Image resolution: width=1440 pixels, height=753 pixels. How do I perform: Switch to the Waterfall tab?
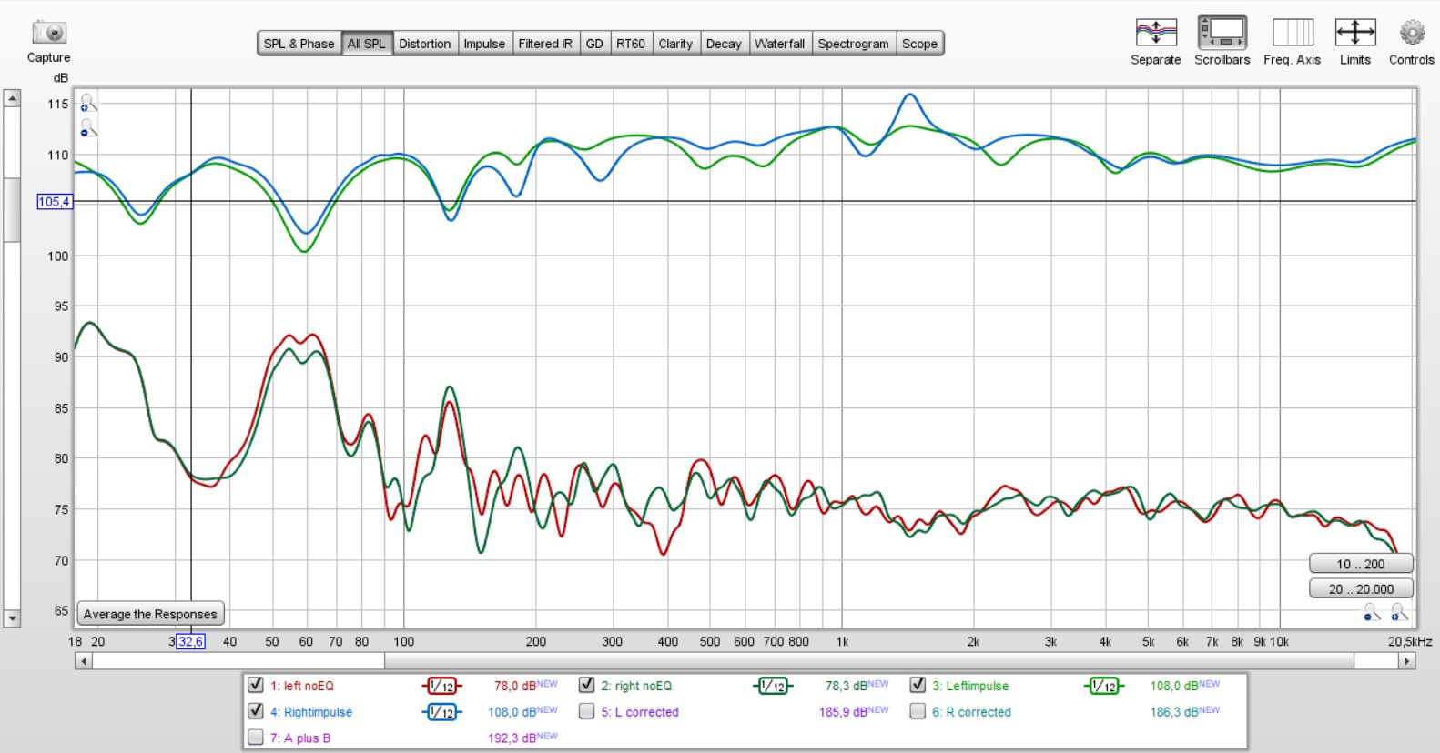pos(779,44)
